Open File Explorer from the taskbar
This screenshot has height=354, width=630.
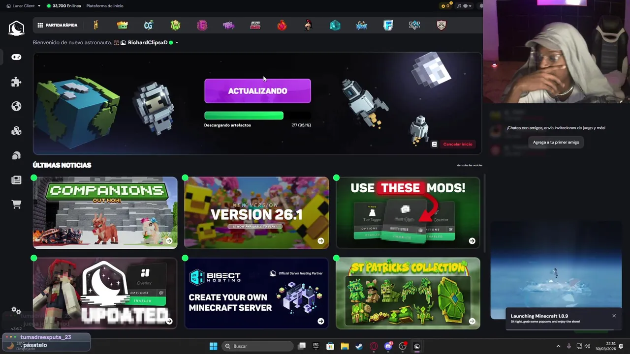pyautogui.click(x=345, y=346)
